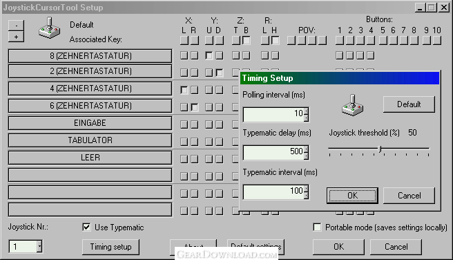Toggle Y Down checkbox in the 2 (ZEHNERTASTATUR) row
The image size is (453, 260).
[x=220, y=73]
